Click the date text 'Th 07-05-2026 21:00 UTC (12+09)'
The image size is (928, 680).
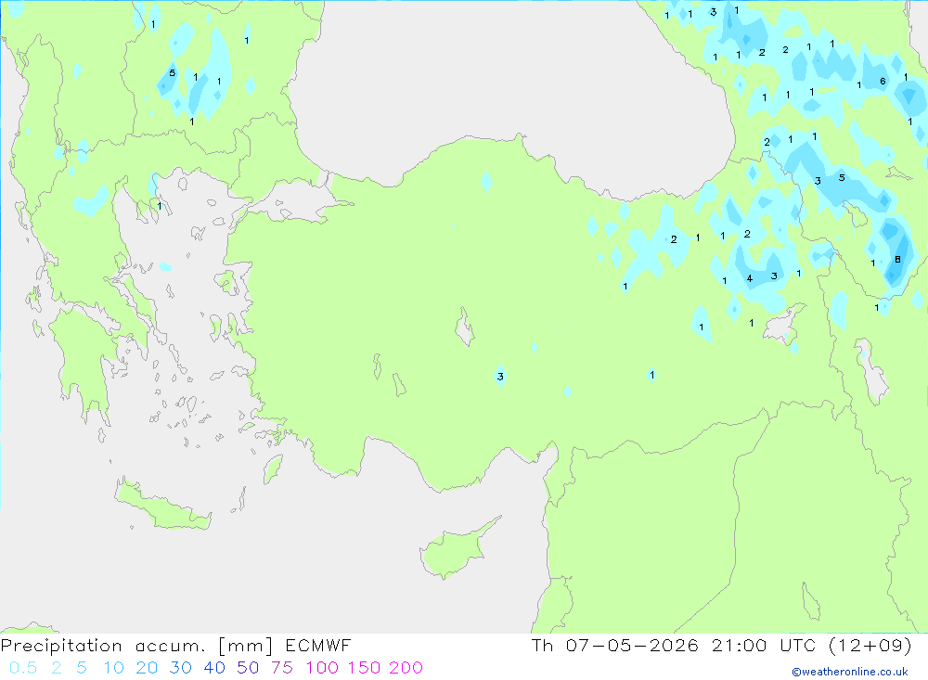pyautogui.click(x=721, y=645)
